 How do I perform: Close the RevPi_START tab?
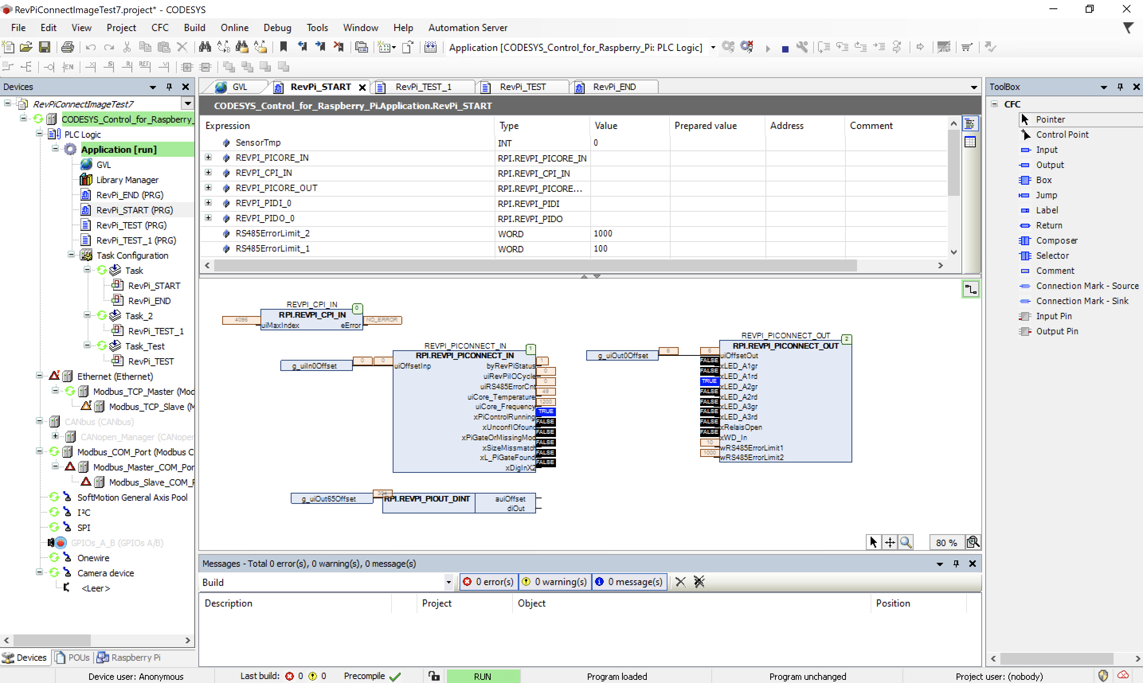tap(362, 87)
